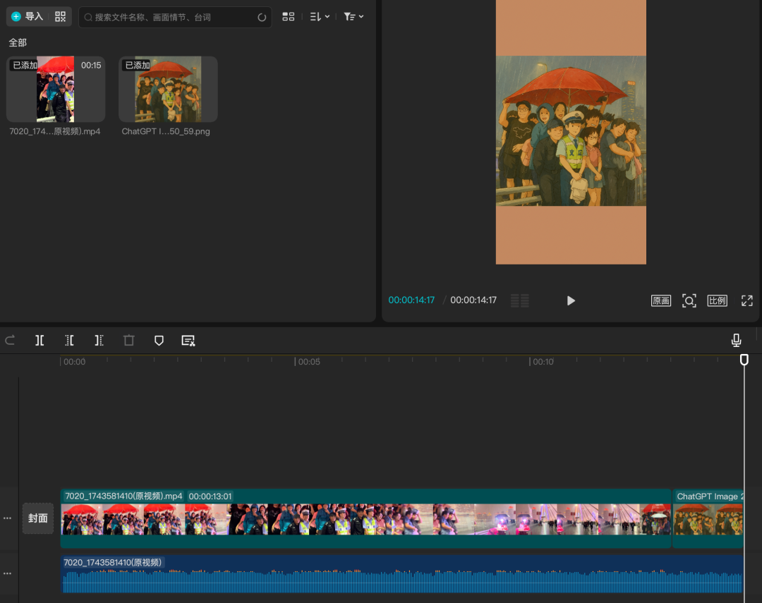Click the 导入 import button

point(28,16)
